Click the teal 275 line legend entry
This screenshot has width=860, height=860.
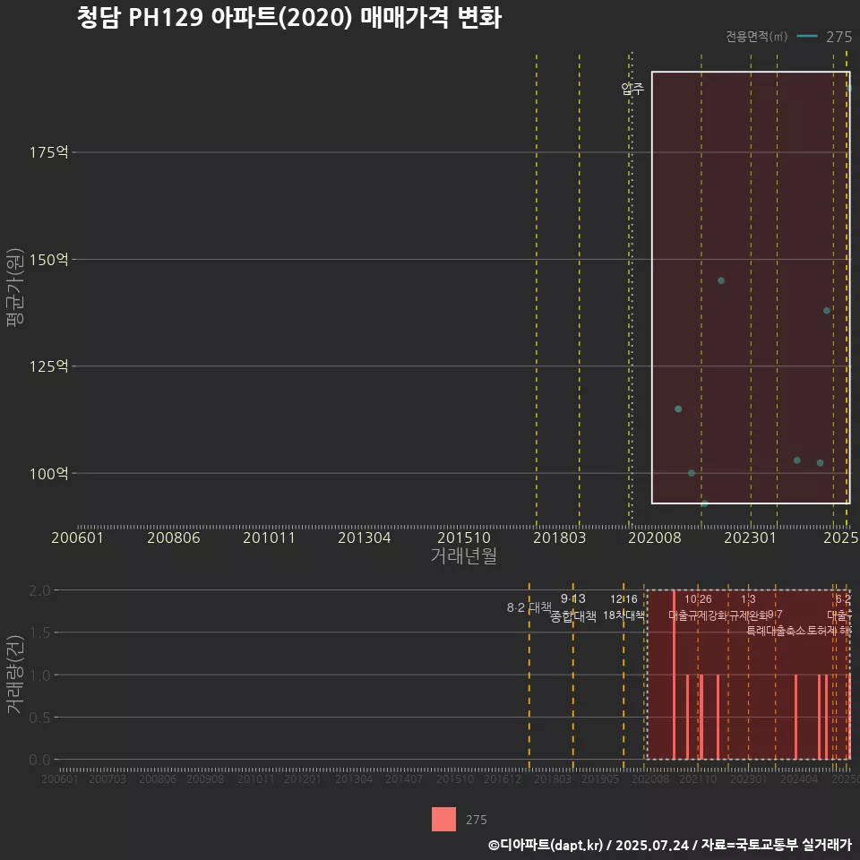coord(824,37)
